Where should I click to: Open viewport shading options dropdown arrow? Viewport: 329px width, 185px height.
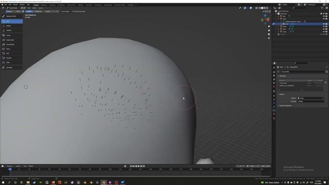[269, 8]
